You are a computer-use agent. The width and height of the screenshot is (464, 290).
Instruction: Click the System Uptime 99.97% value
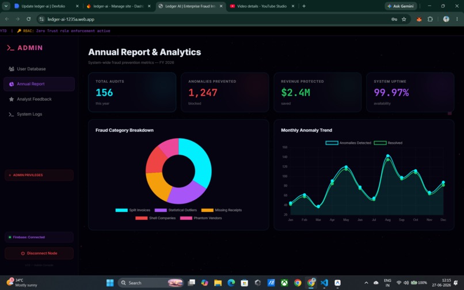pos(391,93)
